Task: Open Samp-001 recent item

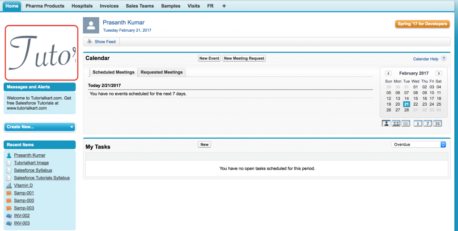Action: 24,193
